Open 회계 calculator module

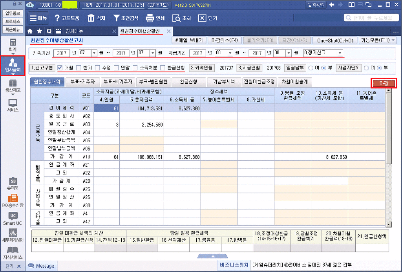coord(13,45)
